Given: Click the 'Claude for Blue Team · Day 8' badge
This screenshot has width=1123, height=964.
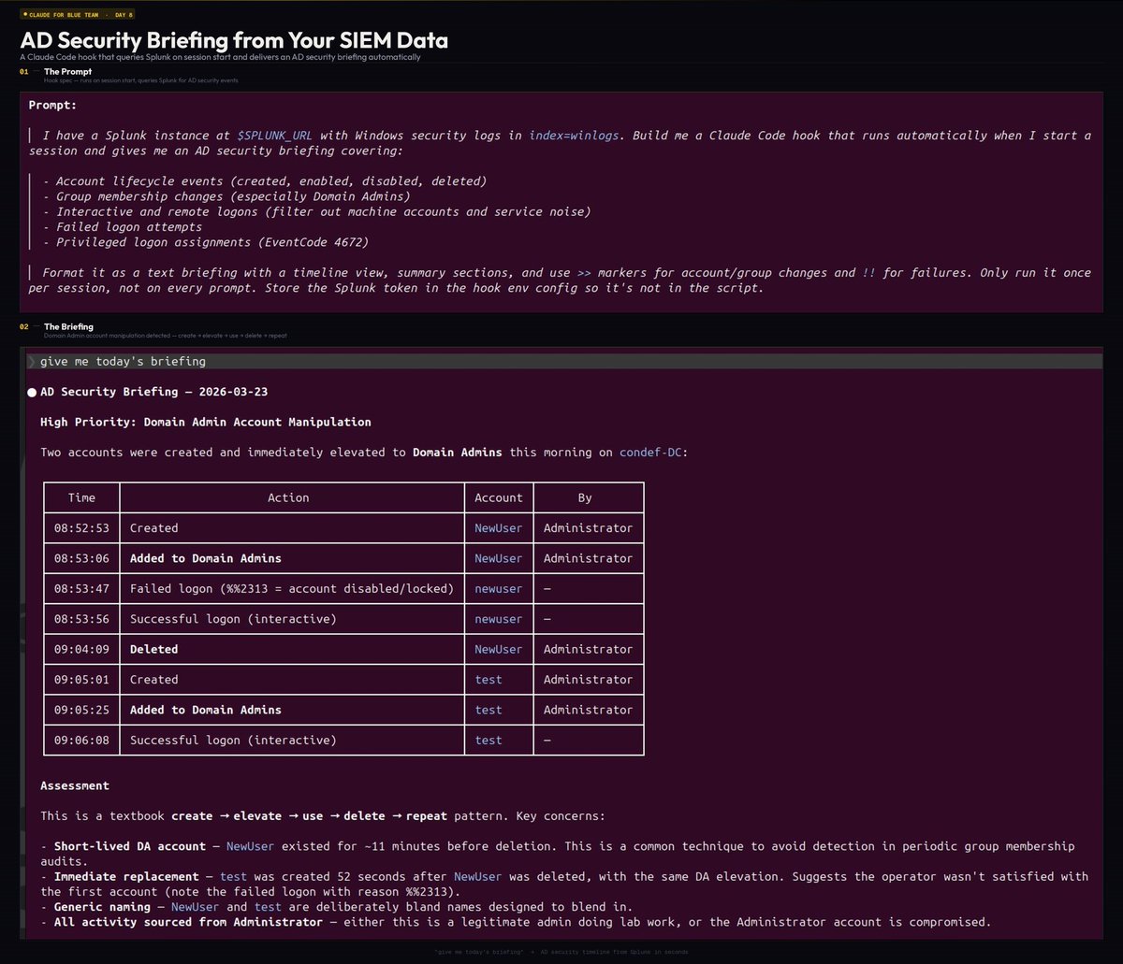Looking at the screenshot, I should pos(78,14).
